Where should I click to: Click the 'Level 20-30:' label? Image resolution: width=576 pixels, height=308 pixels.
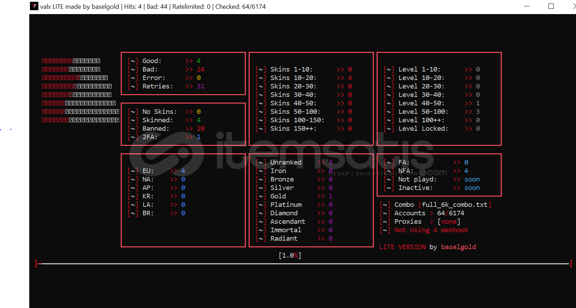(x=421, y=86)
